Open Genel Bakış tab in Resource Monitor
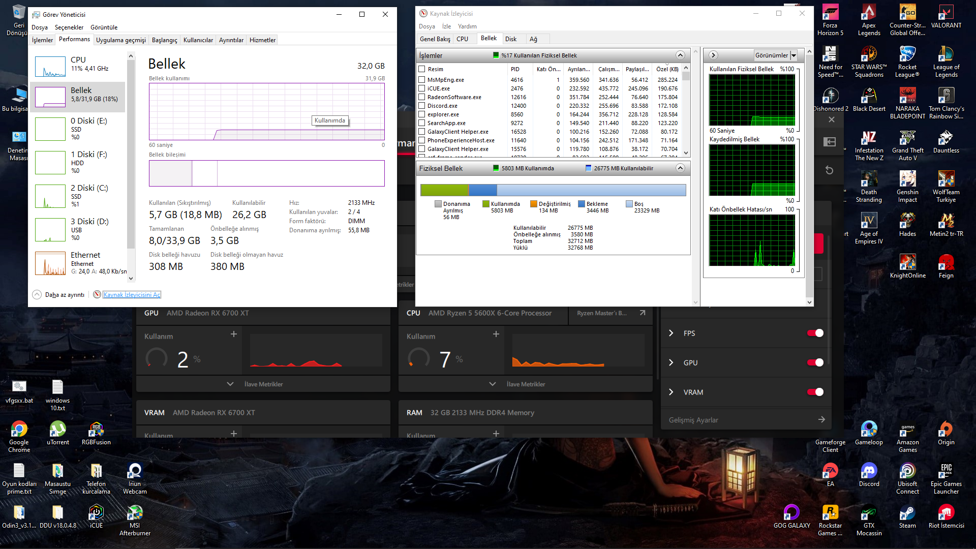Viewport: 976px width, 549px height. (x=435, y=39)
